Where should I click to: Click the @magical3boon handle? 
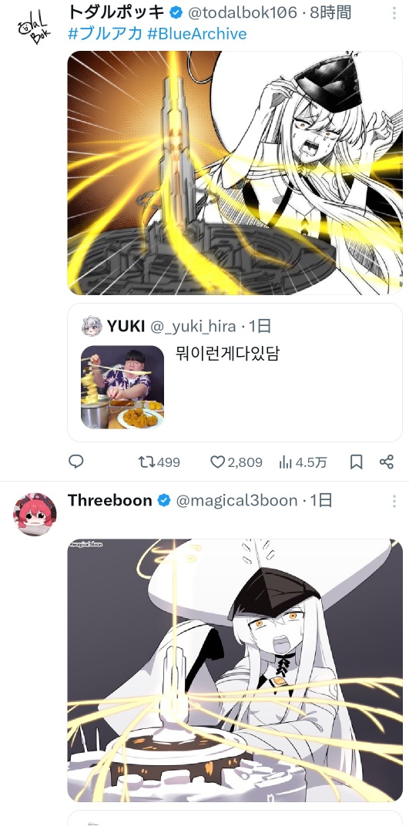click(x=236, y=500)
